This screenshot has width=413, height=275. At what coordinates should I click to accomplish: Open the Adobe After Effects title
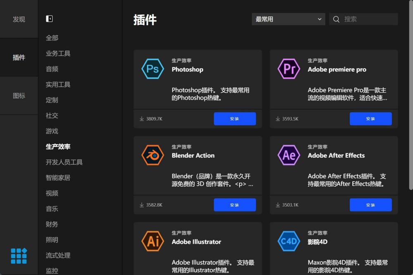click(336, 156)
